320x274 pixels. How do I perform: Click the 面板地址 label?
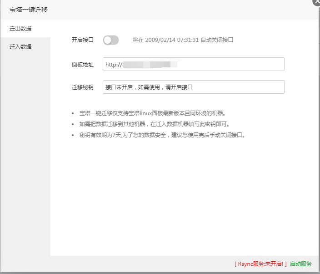pyautogui.click(x=82, y=65)
